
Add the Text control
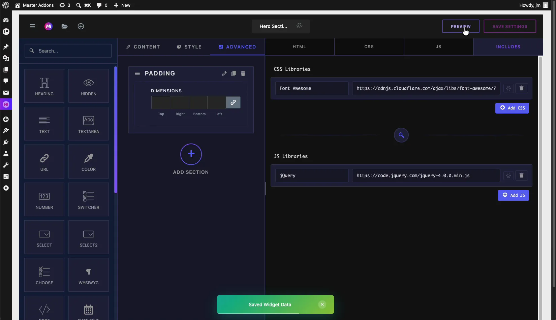tap(44, 124)
